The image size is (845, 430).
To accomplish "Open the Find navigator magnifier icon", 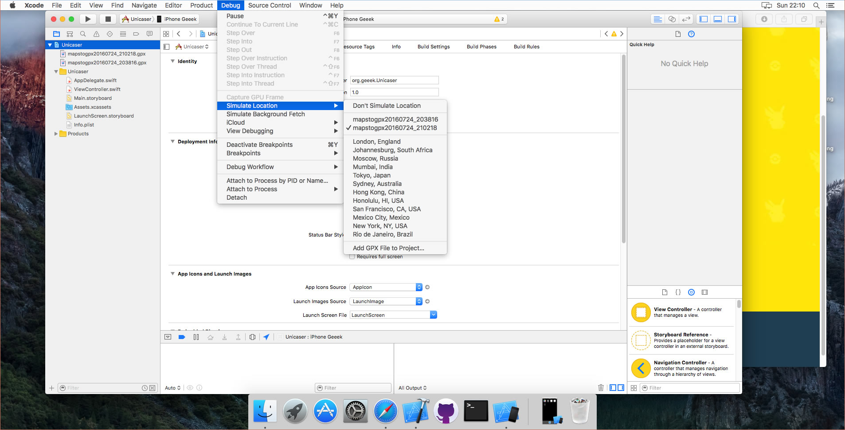I will (x=83, y=34).
